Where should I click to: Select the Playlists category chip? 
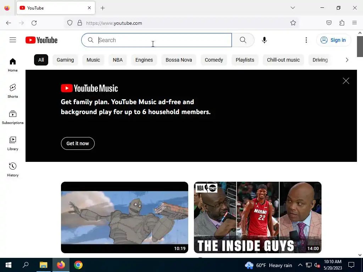point(245,60)
